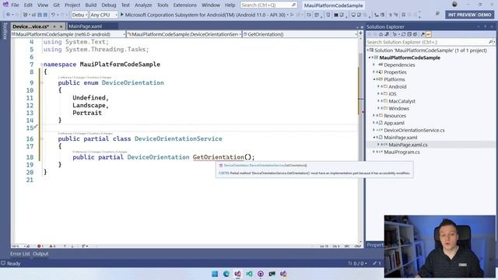Collapse the MainPage.xaml node

tap(374, 138)
